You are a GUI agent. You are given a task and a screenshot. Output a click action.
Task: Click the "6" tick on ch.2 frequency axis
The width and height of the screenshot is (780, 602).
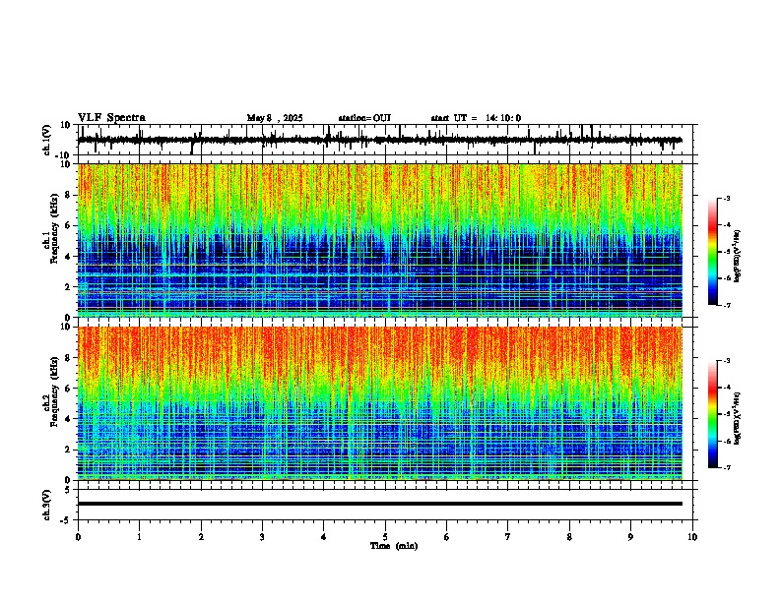[69, 389]
